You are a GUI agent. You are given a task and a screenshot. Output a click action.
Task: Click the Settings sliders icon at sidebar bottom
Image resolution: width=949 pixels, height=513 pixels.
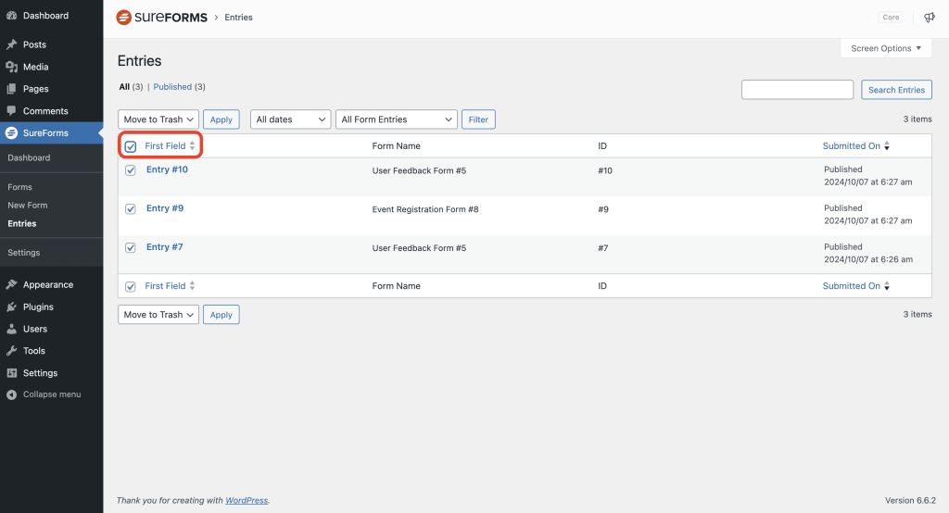[x=11, y=373]
